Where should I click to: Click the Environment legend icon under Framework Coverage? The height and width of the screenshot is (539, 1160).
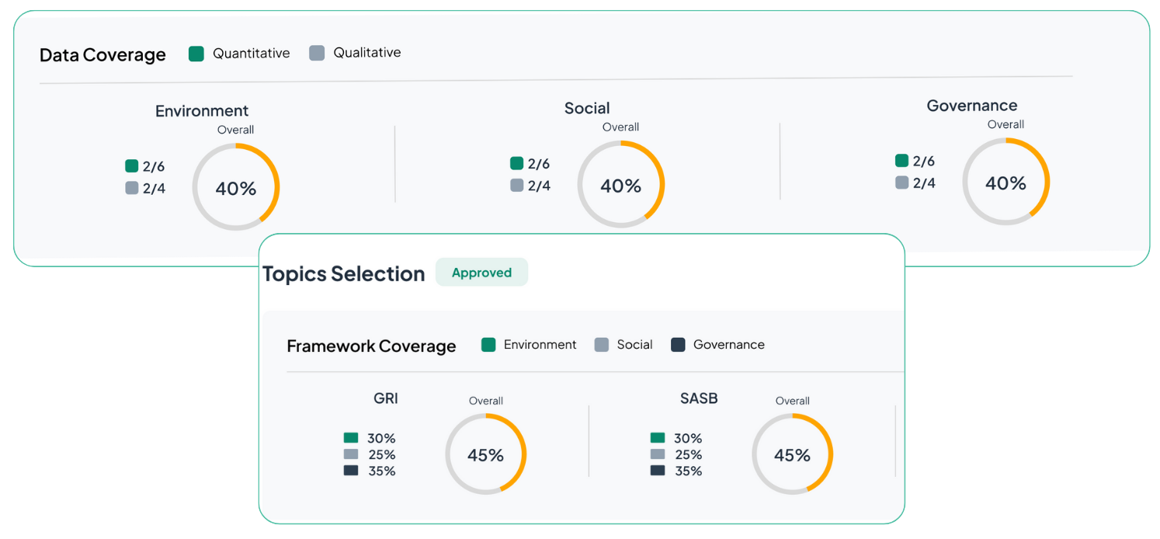click(x=488, y=344)
